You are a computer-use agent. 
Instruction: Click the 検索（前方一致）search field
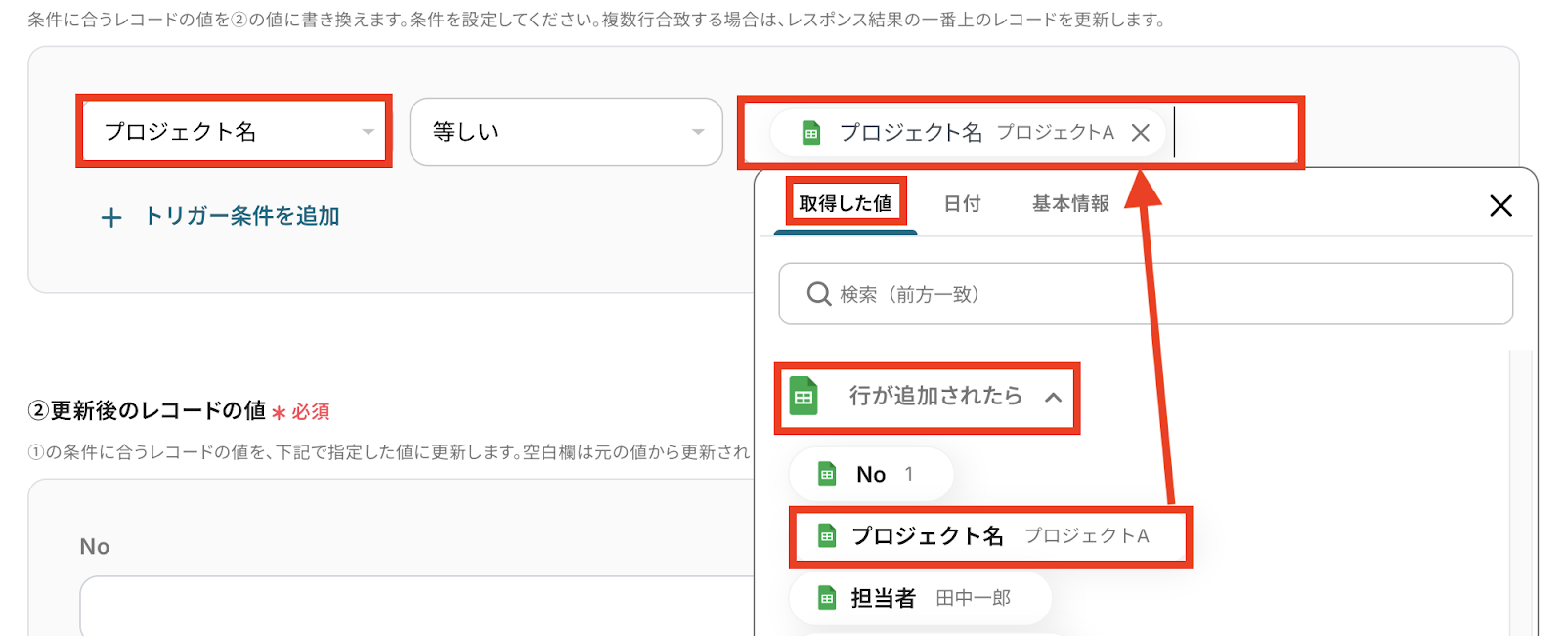[x=1146, y=293]
